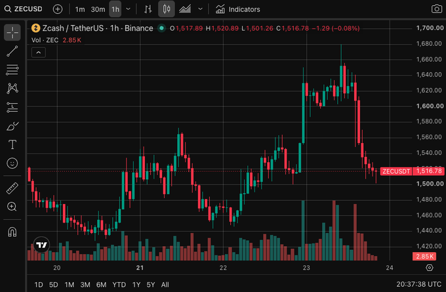Expand the time interval dropdown
Screen dimensions: 446x292
pos(129,9)
